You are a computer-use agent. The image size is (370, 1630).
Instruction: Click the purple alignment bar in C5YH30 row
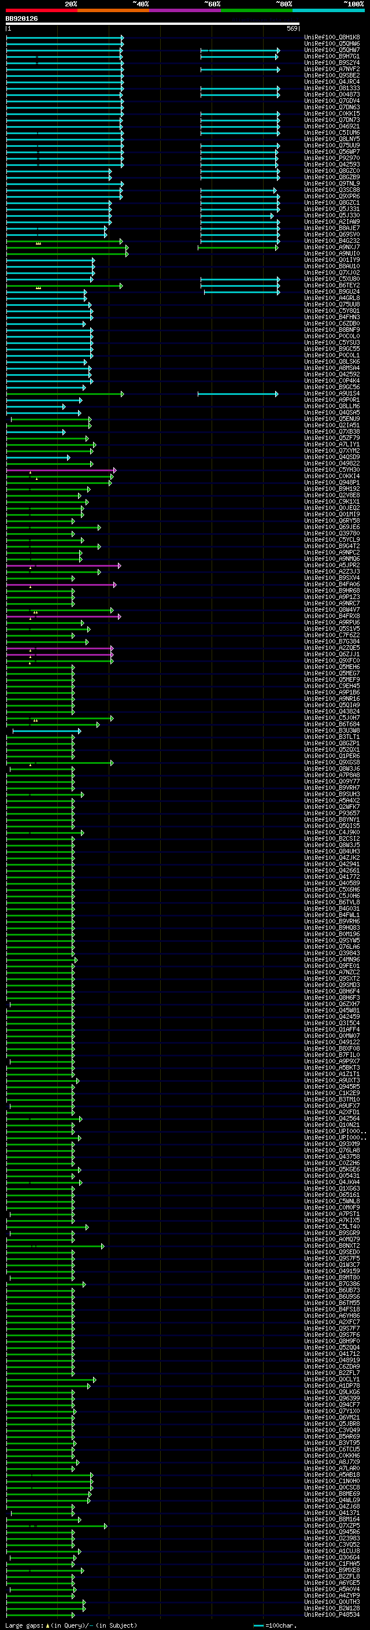click(61, 470)
